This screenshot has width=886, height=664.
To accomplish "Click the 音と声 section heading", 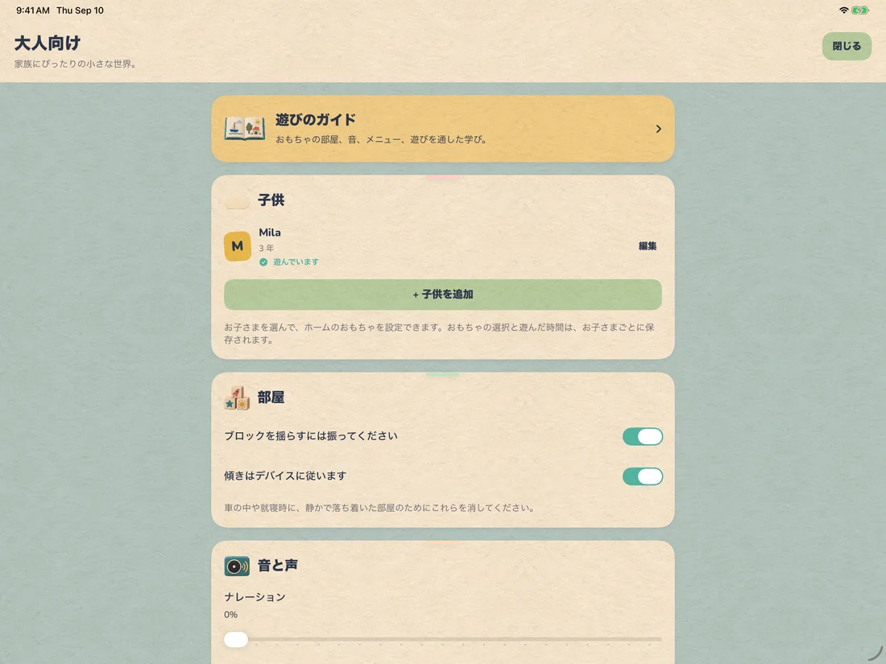I will [x=277, y=565].
